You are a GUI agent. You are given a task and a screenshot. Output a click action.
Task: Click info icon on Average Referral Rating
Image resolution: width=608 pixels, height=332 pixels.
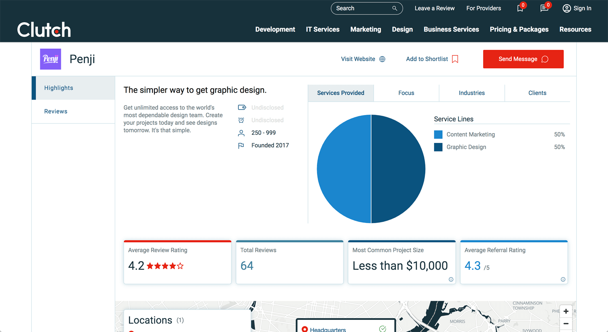tap(563, 279)
